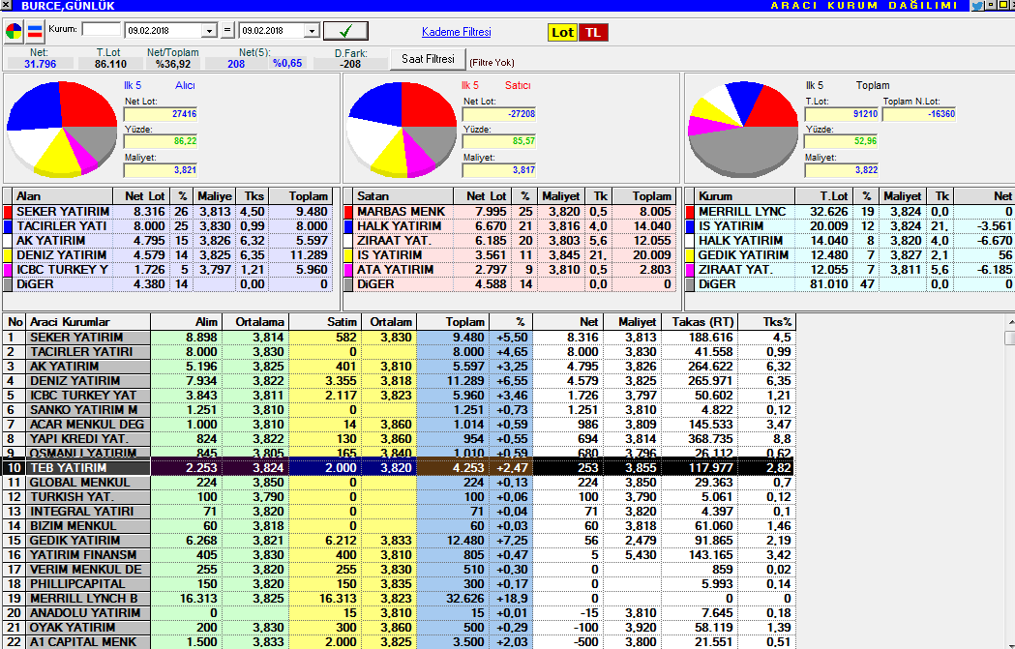Select row 7 ACAR MENKUL DEG

(399, 425)
